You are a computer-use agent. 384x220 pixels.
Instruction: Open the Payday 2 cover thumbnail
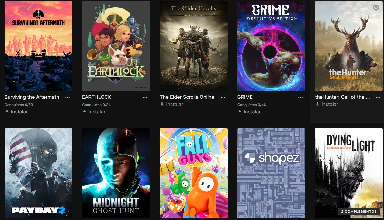[39, 173]
